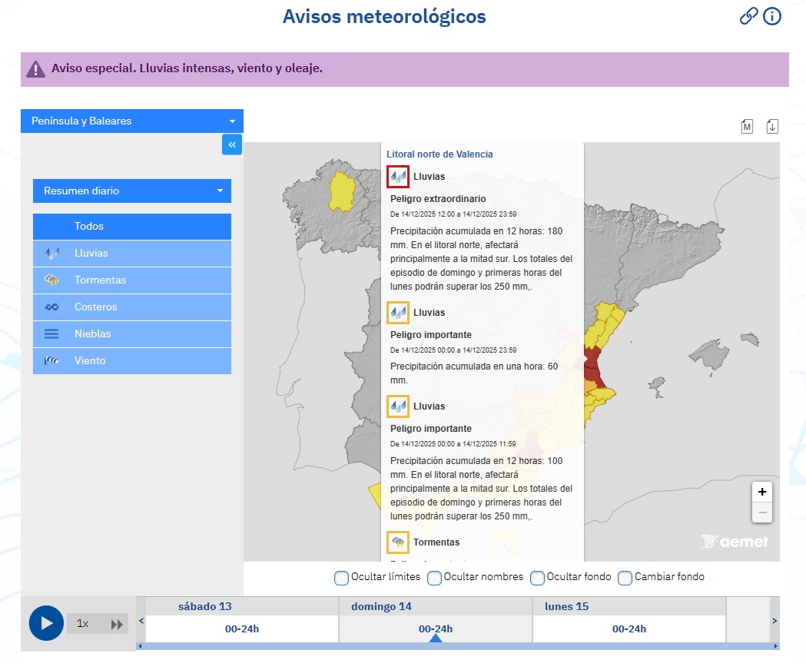Open the map download icon
Image resolution: width=806 pixels, height=670 pixels.
pos(773,125)
